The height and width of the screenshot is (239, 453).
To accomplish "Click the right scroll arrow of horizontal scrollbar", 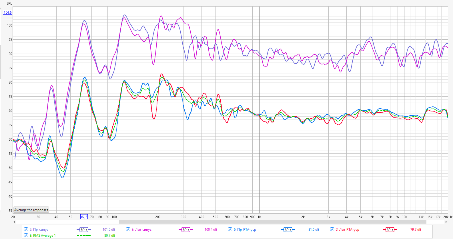I will point(446,222).
